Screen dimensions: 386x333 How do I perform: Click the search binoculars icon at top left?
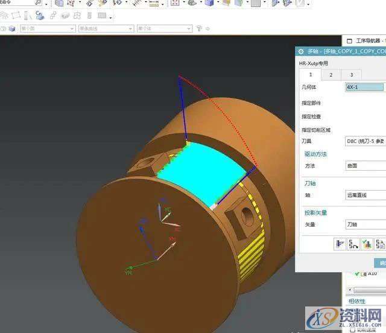[39, 3]
